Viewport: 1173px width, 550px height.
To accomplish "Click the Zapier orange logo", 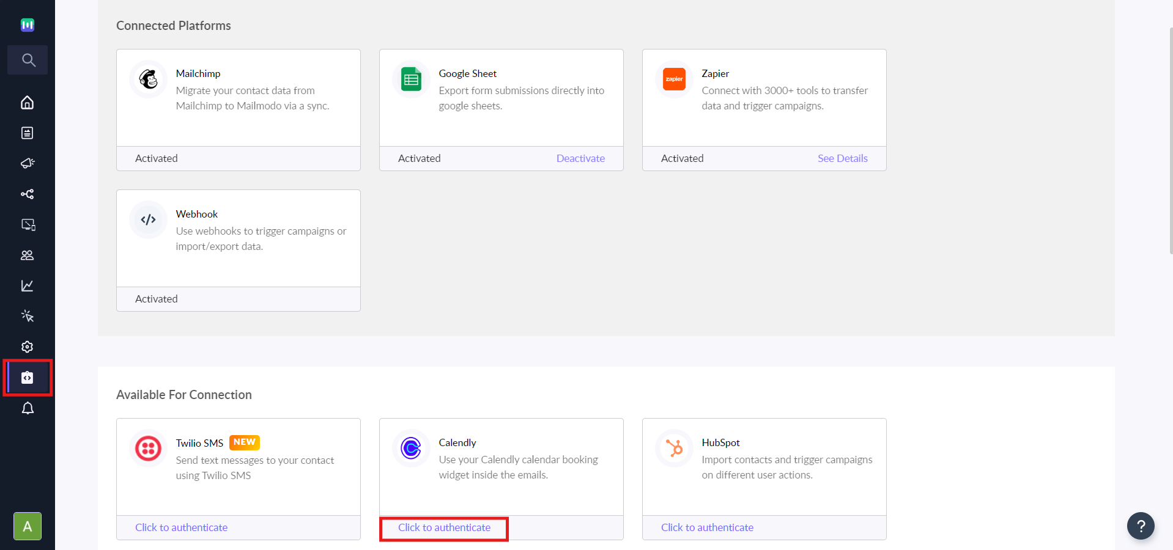I will pyautogui.click(x=674, y=79).
